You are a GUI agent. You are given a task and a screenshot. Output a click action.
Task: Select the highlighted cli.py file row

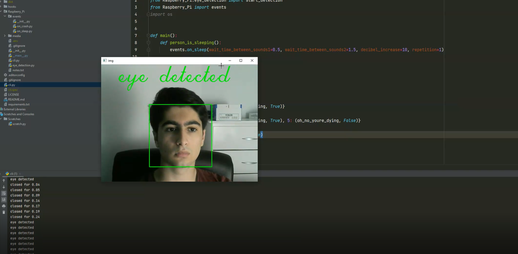tap(50, 85)
